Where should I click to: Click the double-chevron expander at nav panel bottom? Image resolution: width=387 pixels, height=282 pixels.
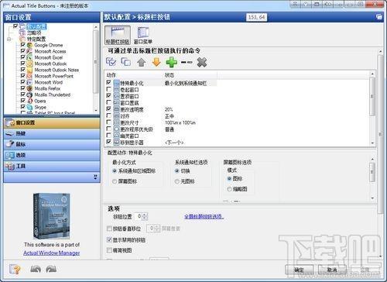pyautogui.click(x=95, y=177)
